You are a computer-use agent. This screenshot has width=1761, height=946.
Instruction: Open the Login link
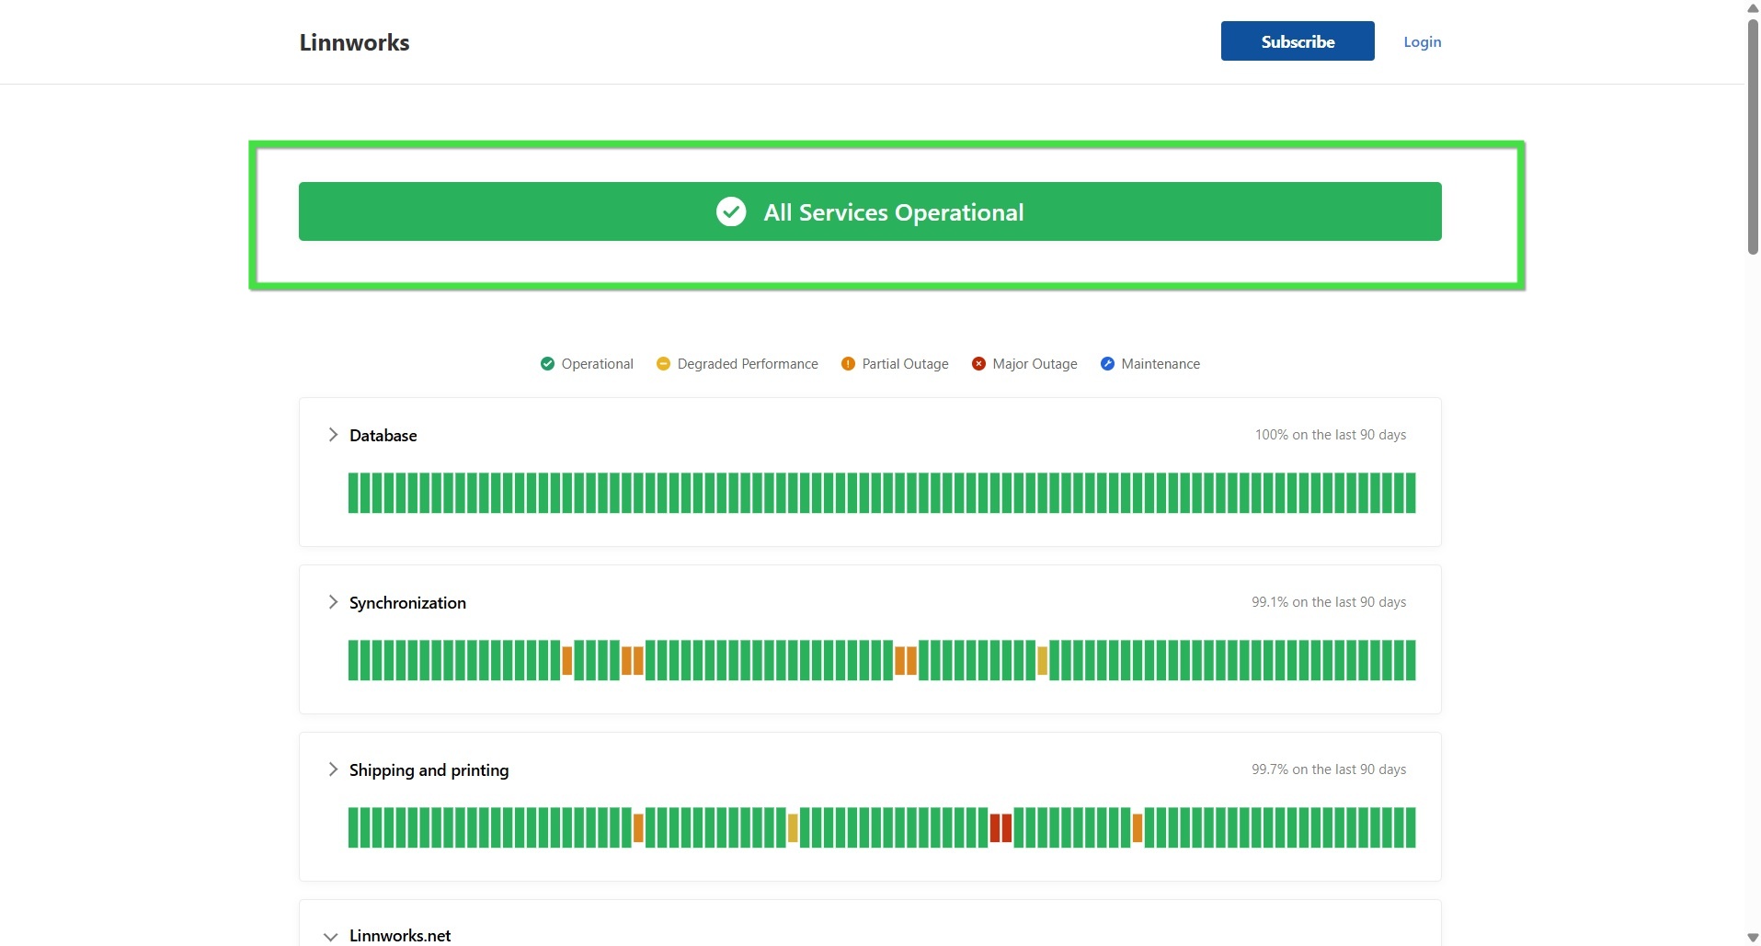[1422, 42]
